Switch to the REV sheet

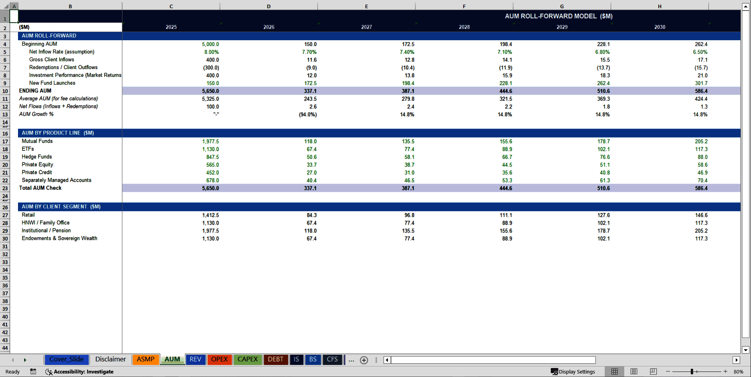(196, 359)
